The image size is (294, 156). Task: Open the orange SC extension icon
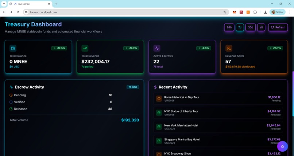coord(248,12)
